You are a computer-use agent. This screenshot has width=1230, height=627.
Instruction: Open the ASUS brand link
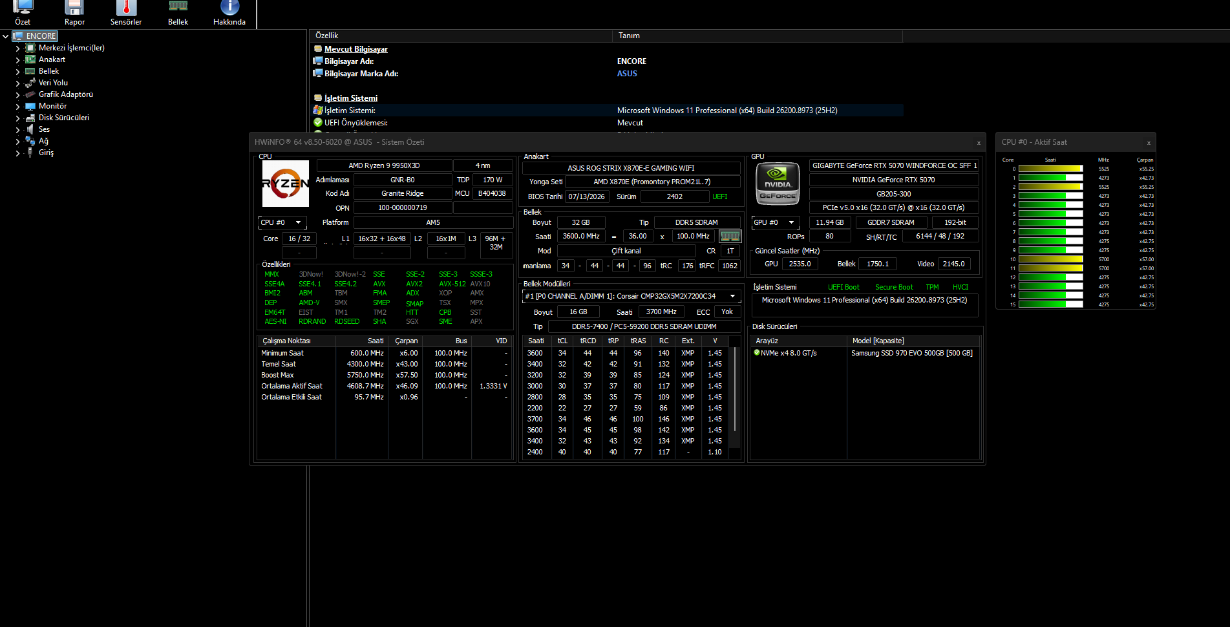627,74
